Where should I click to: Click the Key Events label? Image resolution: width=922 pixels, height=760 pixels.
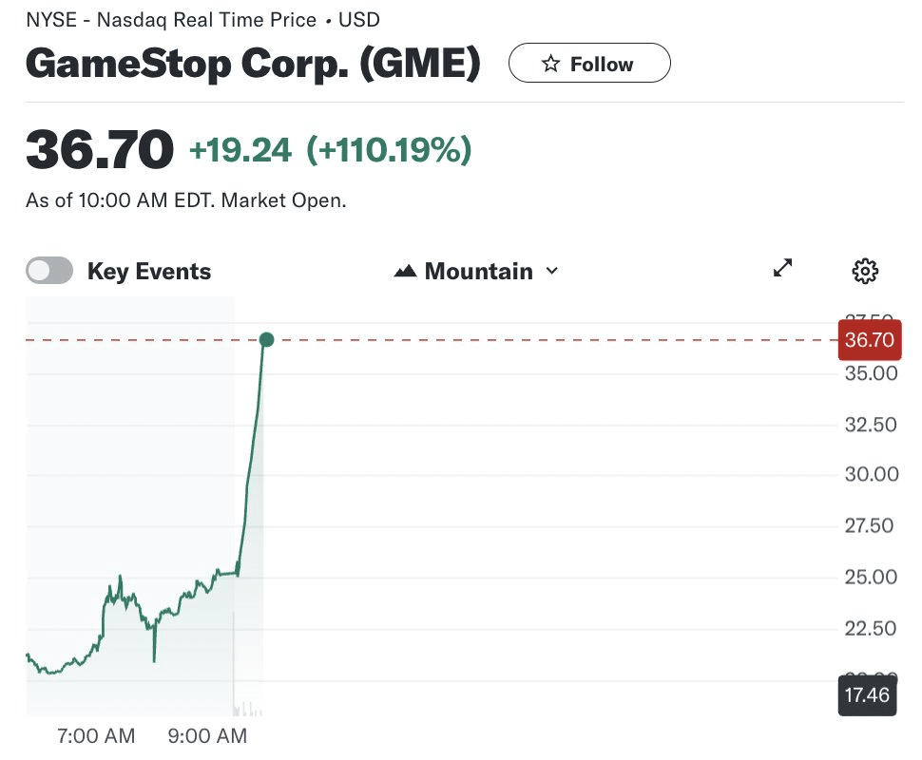[149, 272]
